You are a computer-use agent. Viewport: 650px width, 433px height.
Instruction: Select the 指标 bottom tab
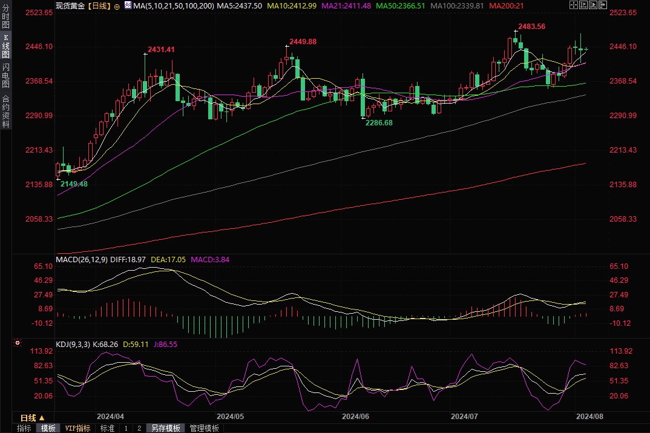[24, 428]
